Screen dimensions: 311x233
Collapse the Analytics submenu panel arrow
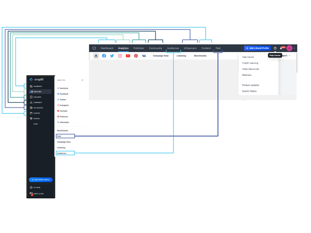point(82,80)
